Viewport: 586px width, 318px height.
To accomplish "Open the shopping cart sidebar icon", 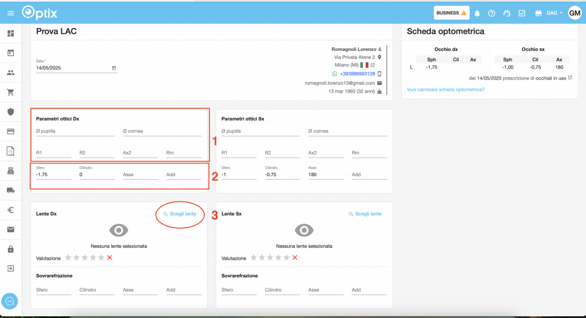I will click(10, 92).
